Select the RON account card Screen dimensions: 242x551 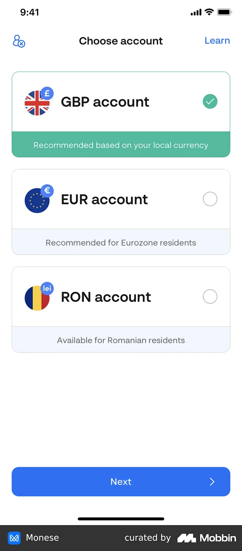point(121,297)
